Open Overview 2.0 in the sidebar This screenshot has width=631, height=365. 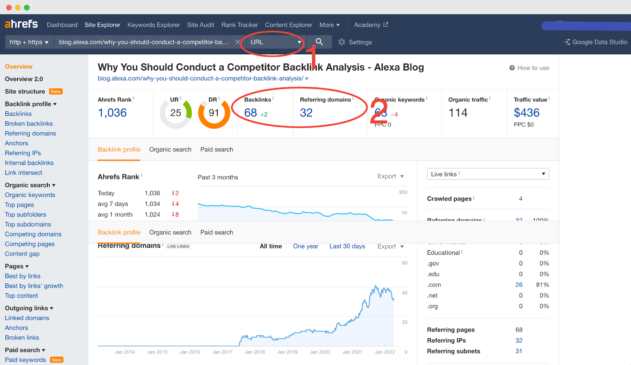click(x=24, y=79)
